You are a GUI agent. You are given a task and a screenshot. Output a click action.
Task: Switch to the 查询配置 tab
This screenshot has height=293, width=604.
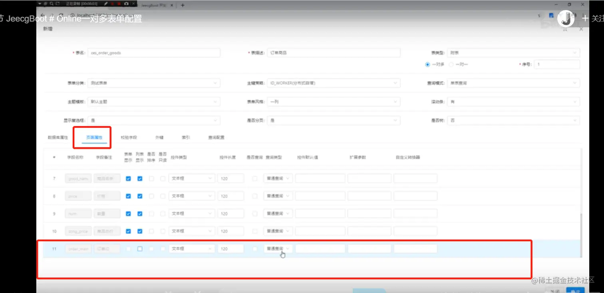click(216, 137)
